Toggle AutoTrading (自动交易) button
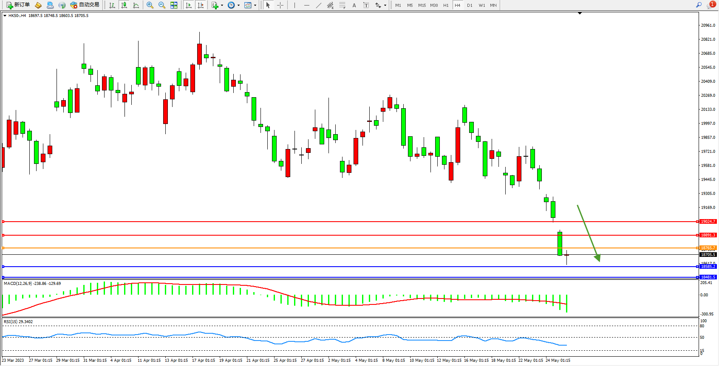Viewport: 719px width, 366px height. [85, 5]
